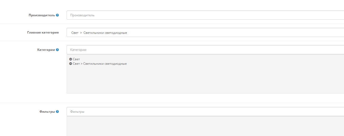
Task: Click the Категории label text
Action: 46,50
